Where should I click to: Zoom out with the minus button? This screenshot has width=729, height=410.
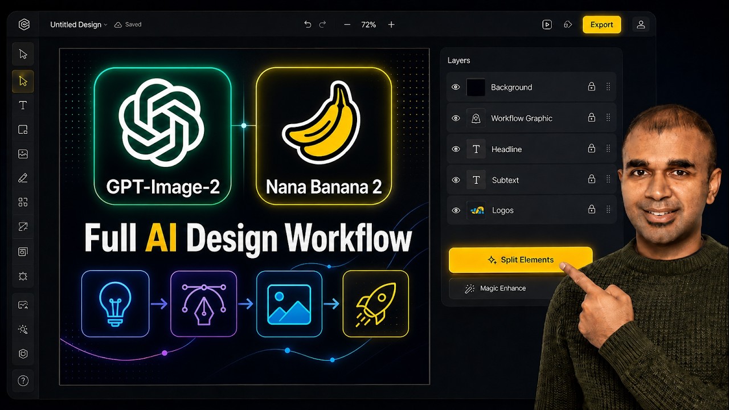(x=347, y=24)
